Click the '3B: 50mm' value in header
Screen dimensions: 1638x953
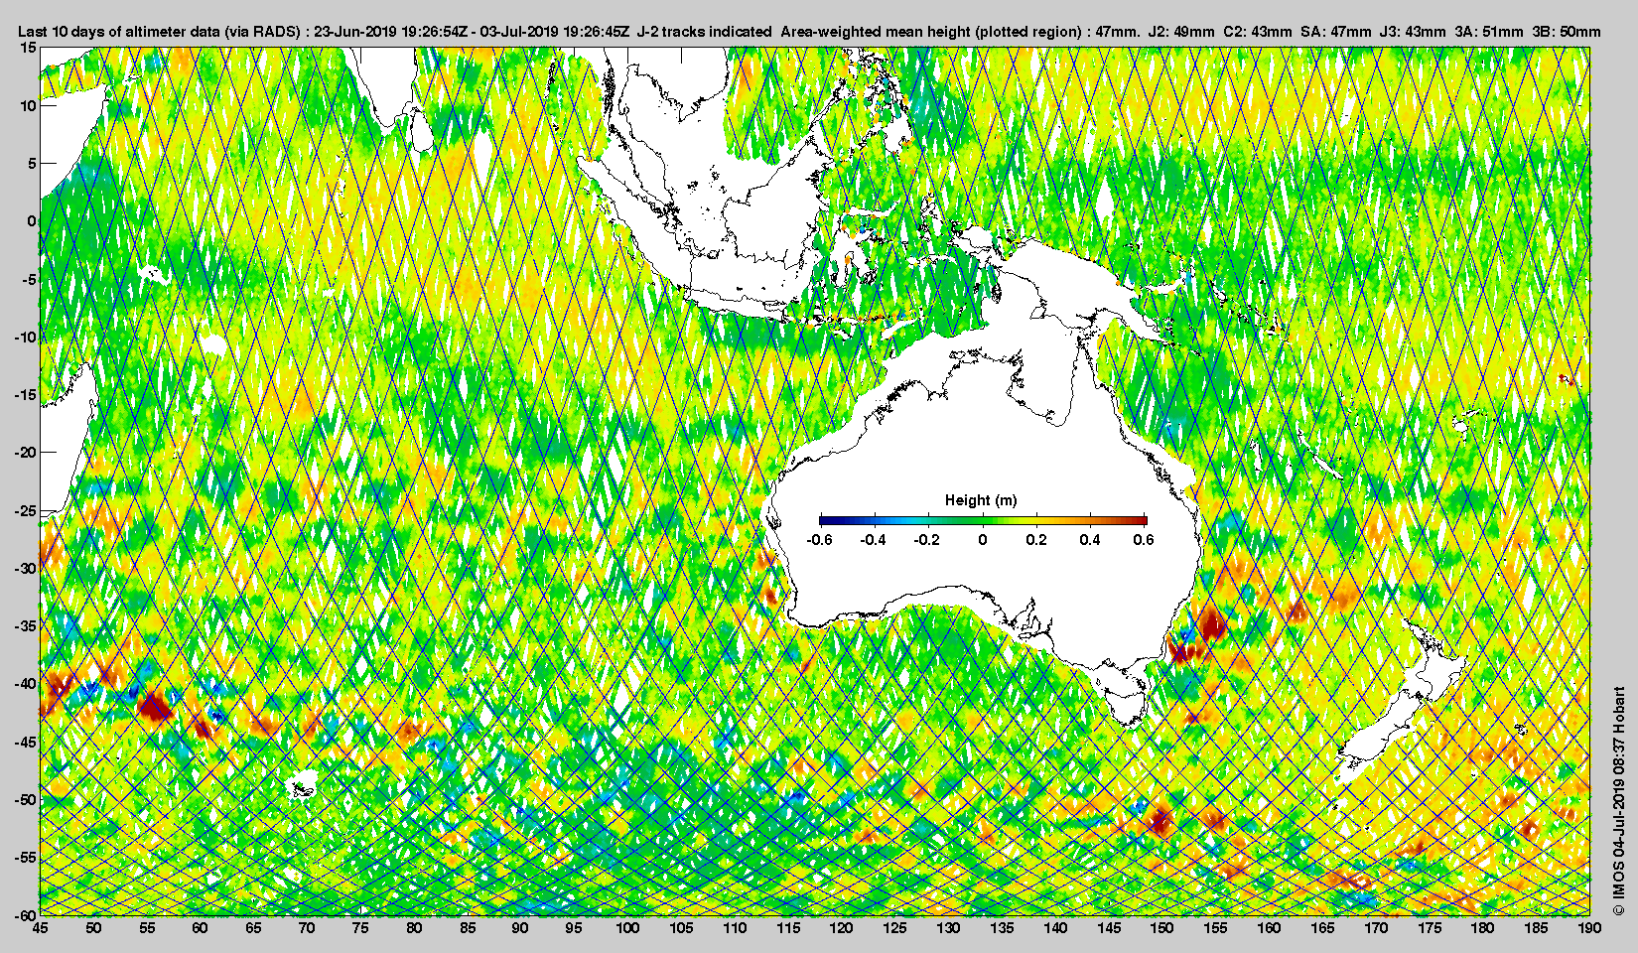(1567, 32)
